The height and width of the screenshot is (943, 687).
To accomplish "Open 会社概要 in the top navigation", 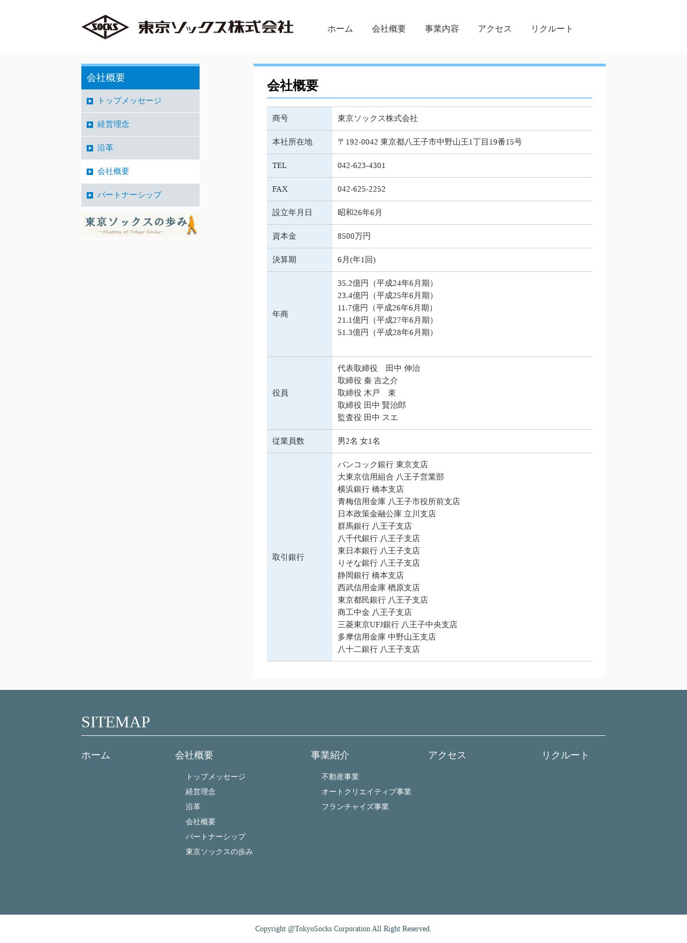I will tap(388, 29).
